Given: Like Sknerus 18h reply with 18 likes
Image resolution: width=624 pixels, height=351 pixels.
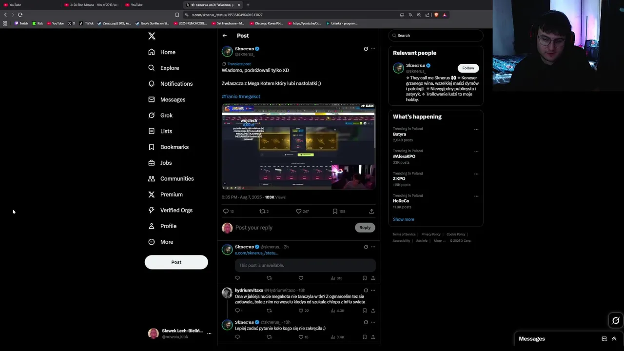Looking at the screenshot, I should tap(304, 337).
